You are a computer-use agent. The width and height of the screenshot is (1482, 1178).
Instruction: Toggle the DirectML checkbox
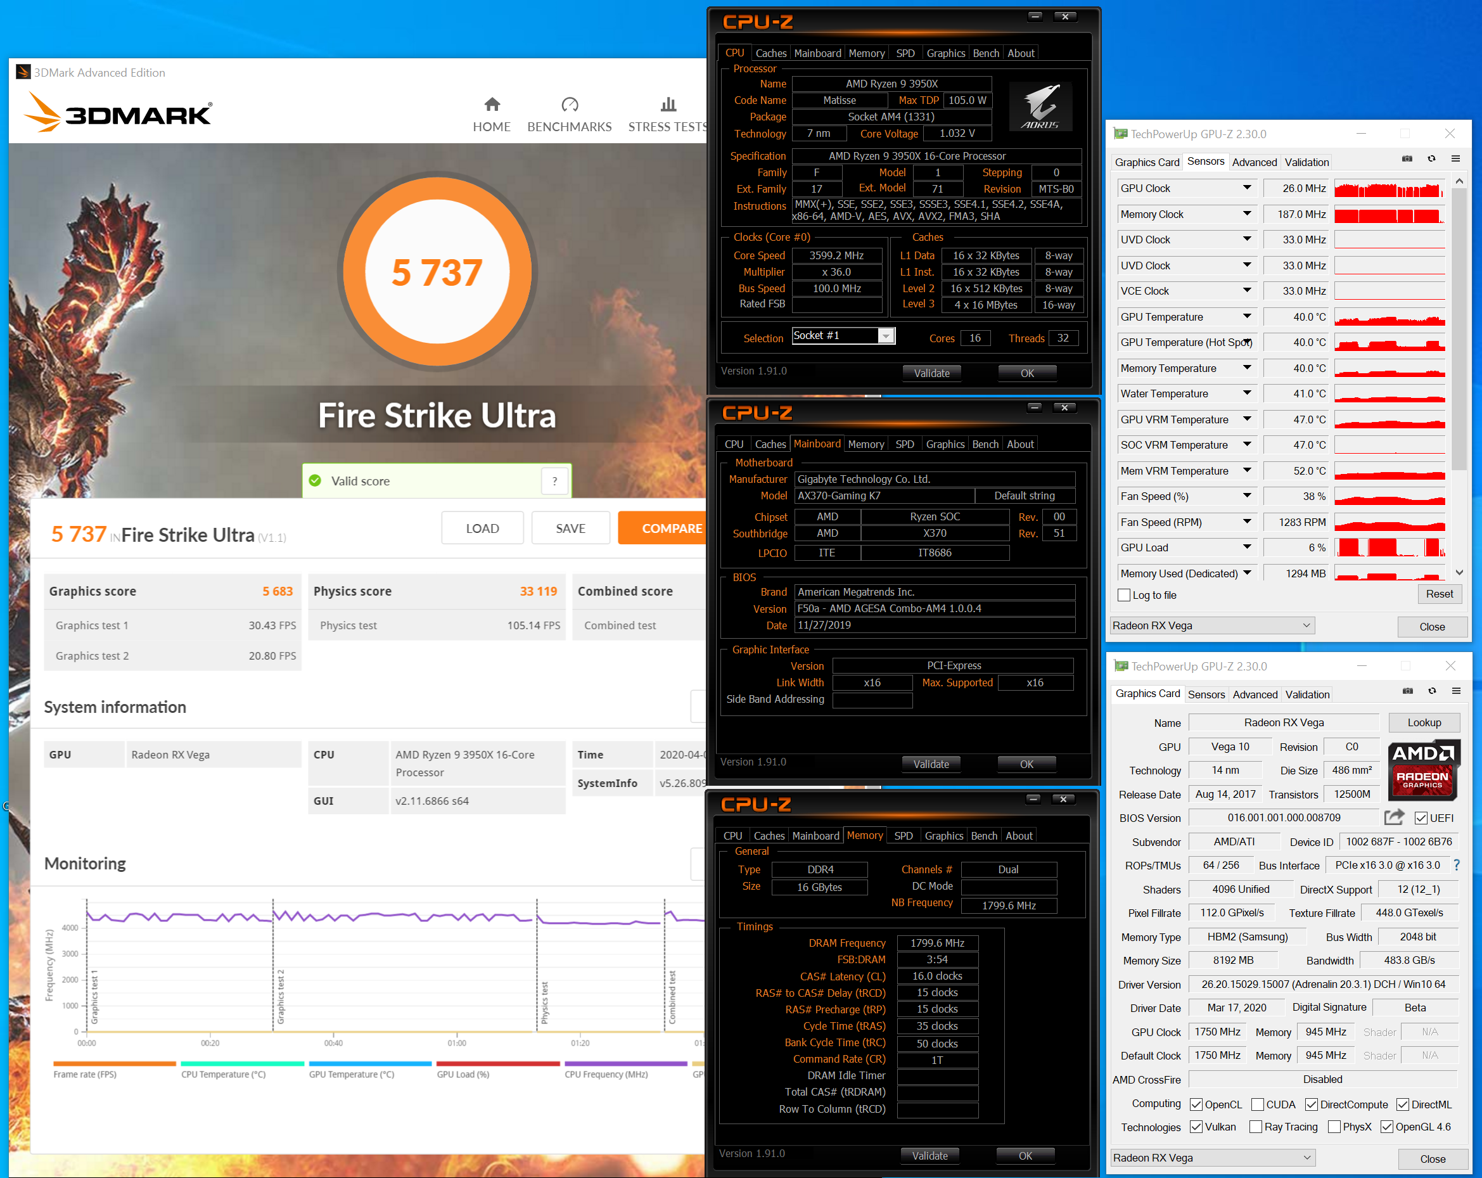point(1403,1104)
